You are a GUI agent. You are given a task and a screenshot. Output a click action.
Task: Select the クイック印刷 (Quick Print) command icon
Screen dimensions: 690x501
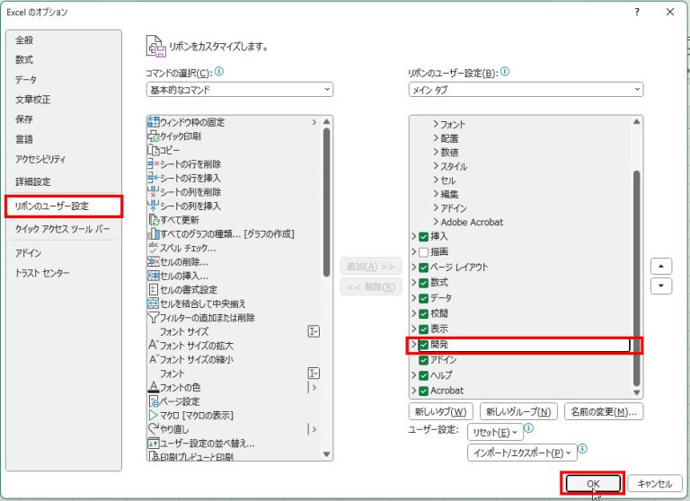153,136
